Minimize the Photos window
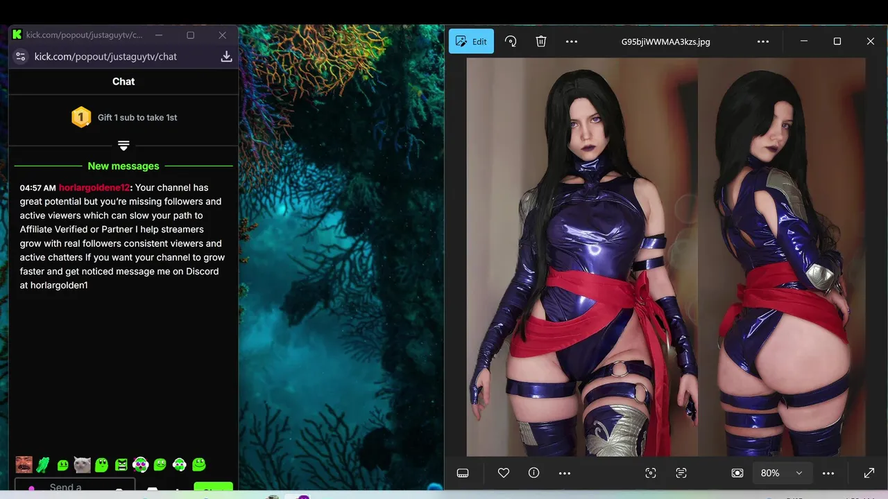 click(x=803, y=42)
